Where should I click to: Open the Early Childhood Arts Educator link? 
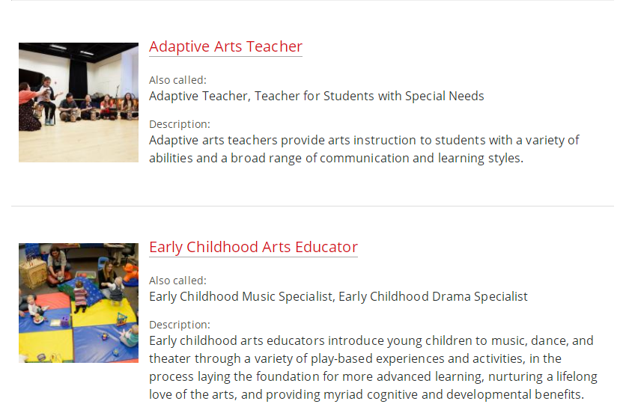pyautogui.click(x=254, y=248)
